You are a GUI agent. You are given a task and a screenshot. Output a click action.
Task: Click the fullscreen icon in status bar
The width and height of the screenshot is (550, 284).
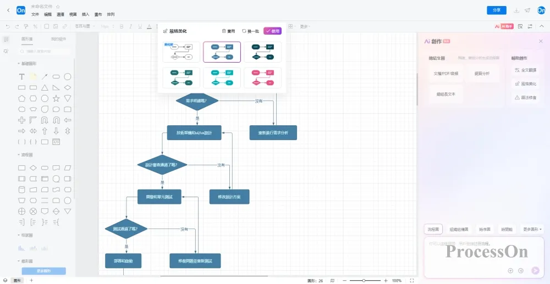tap(411, 280)
